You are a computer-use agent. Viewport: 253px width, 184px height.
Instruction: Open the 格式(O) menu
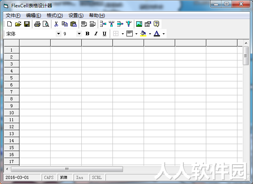click(x=55, y=15)
